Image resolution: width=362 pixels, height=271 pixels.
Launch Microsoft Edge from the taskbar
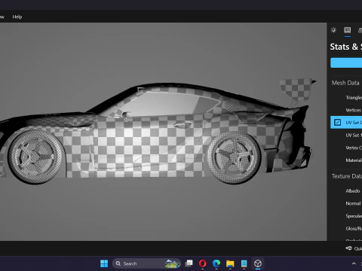point(216,263)
